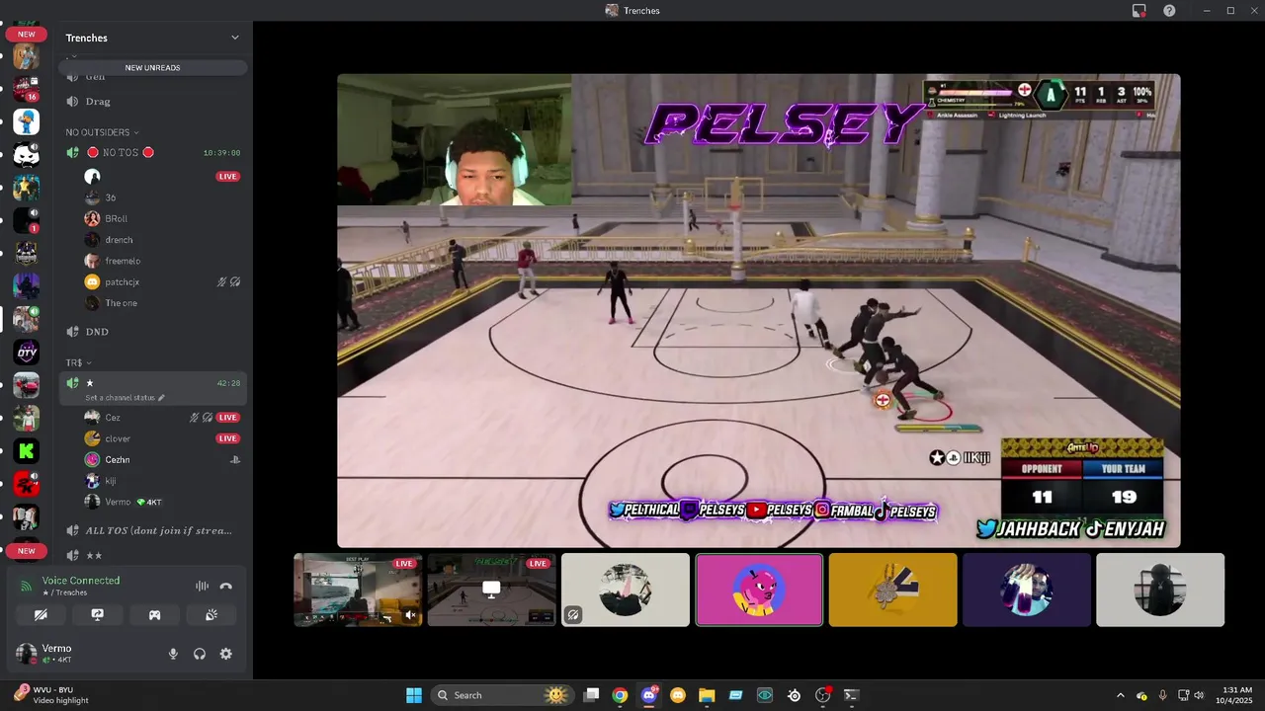Image resolution: width=1265 pixels, height=711 pixels.
Task: Click user kiji in star channel
Action: click(111, 481)
